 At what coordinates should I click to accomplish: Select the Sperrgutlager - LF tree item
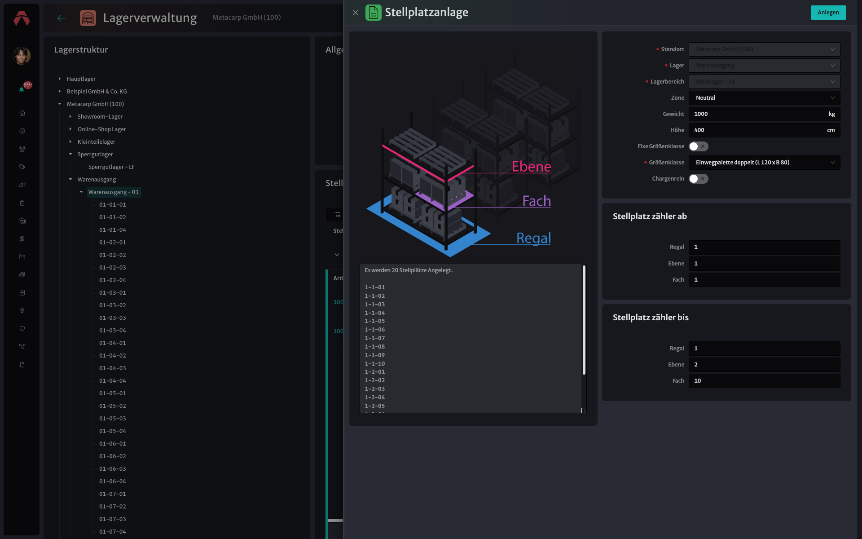point(111,167)
